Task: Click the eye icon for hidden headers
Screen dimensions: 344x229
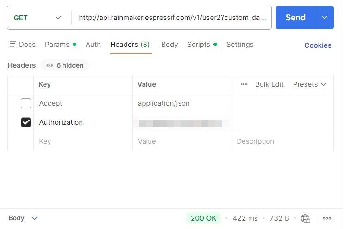Action: coord(50,65)
